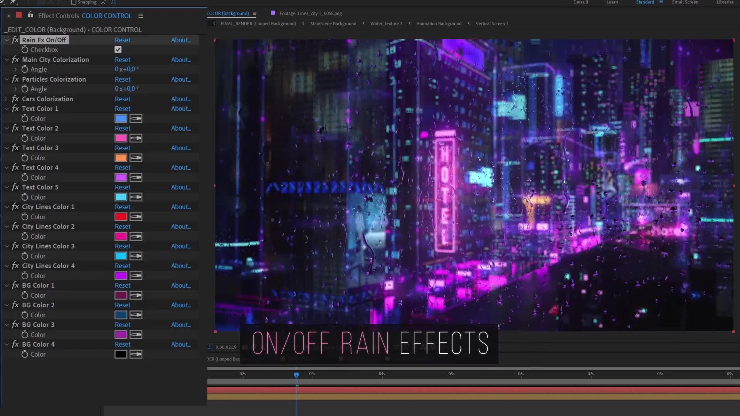Toggle Text Color 1 fx switch
This screenshot has height=416, width=740.
click(15, 109)
